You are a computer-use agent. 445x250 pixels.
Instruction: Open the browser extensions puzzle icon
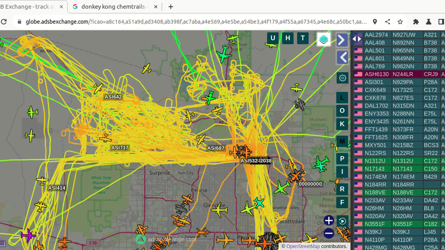pos(416,22)
